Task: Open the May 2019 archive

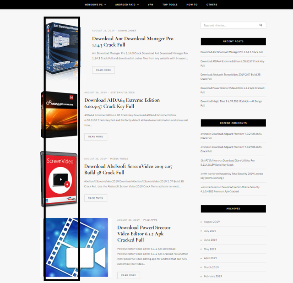Action: pos(210,249)
